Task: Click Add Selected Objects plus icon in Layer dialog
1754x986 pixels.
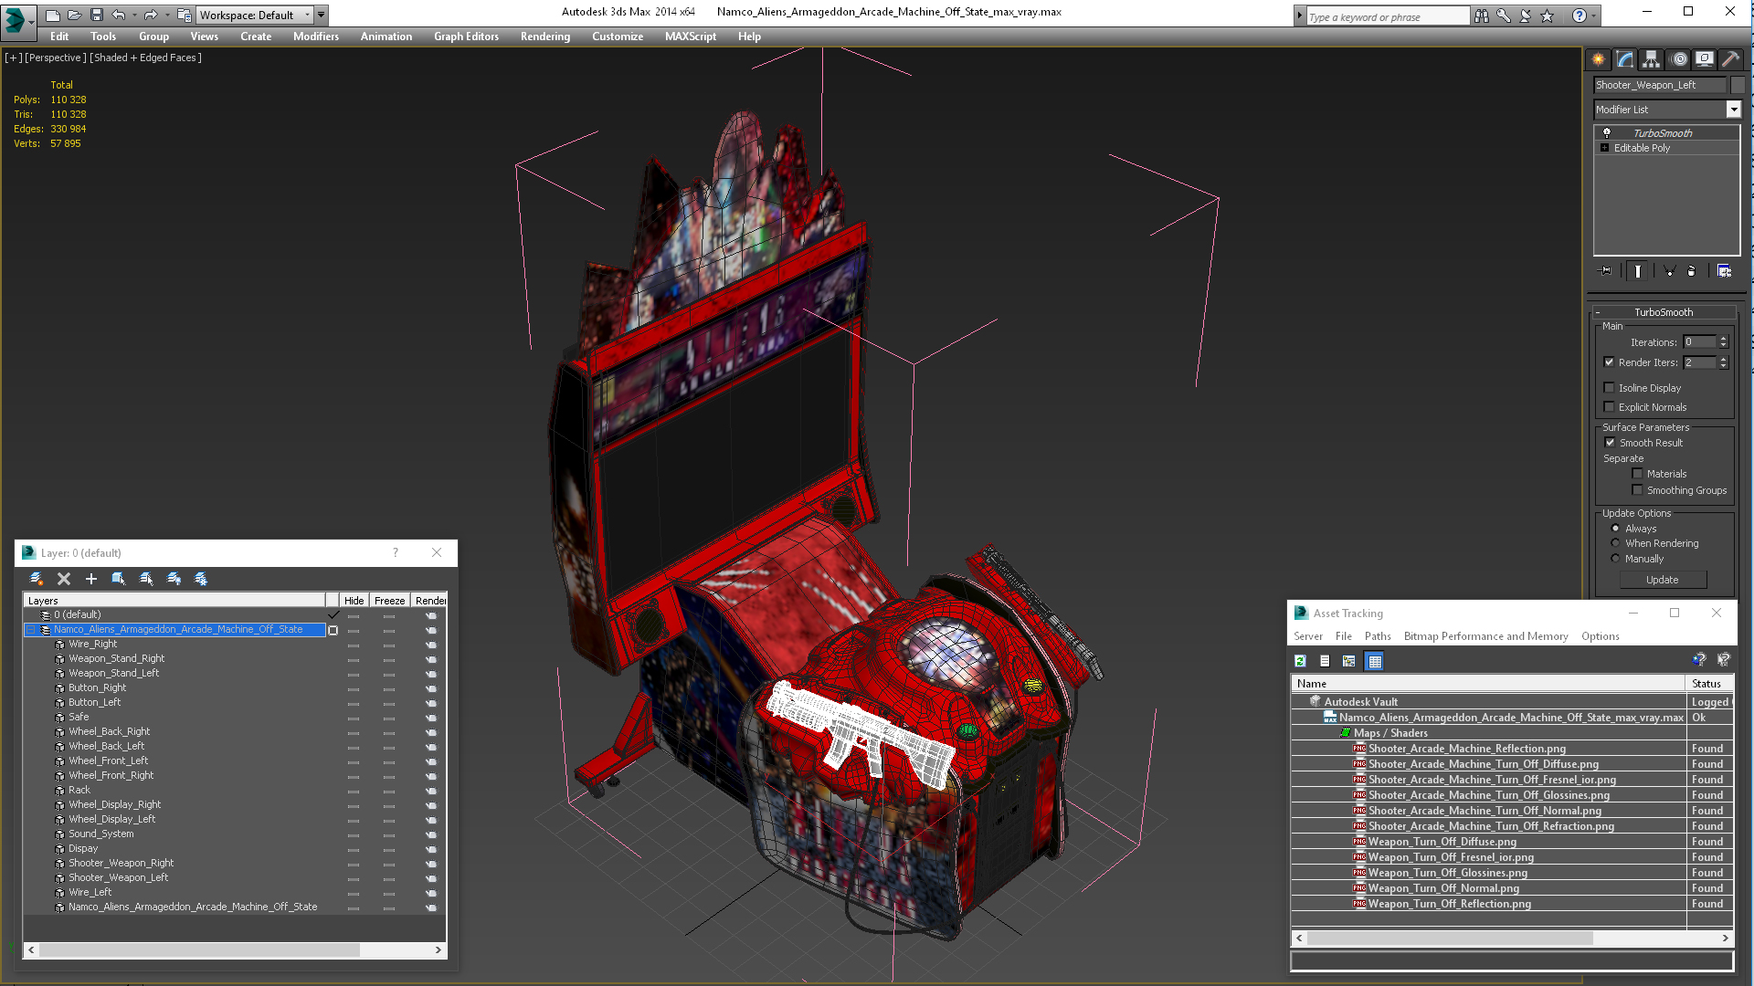Action: click(91, 579)
